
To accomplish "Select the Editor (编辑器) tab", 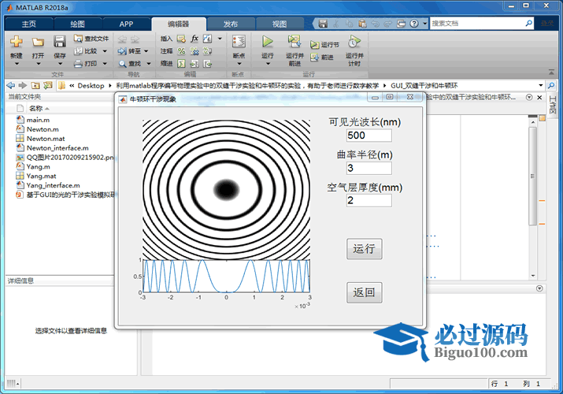I will click(x=179, y=24).
